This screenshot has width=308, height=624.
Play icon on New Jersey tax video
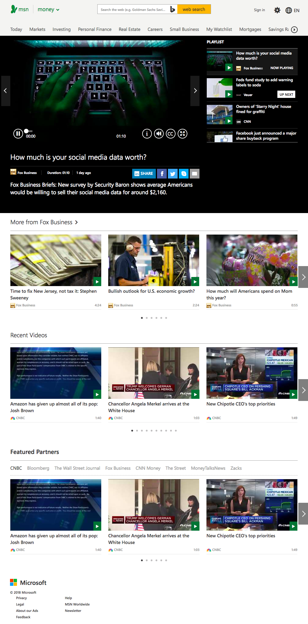click(x=97, y=282)
